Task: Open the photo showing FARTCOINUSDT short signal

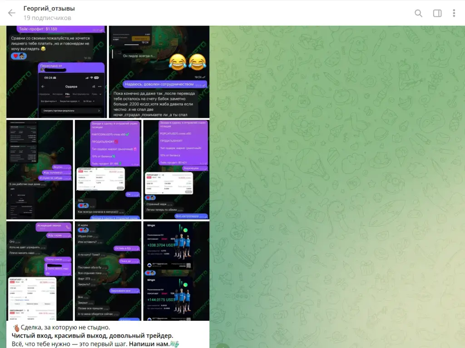Action: point(108,170)
